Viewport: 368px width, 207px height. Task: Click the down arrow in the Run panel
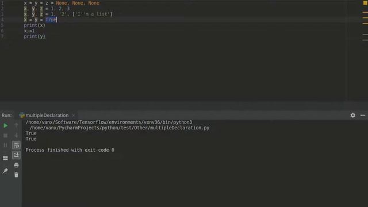[x=16, y=136]
